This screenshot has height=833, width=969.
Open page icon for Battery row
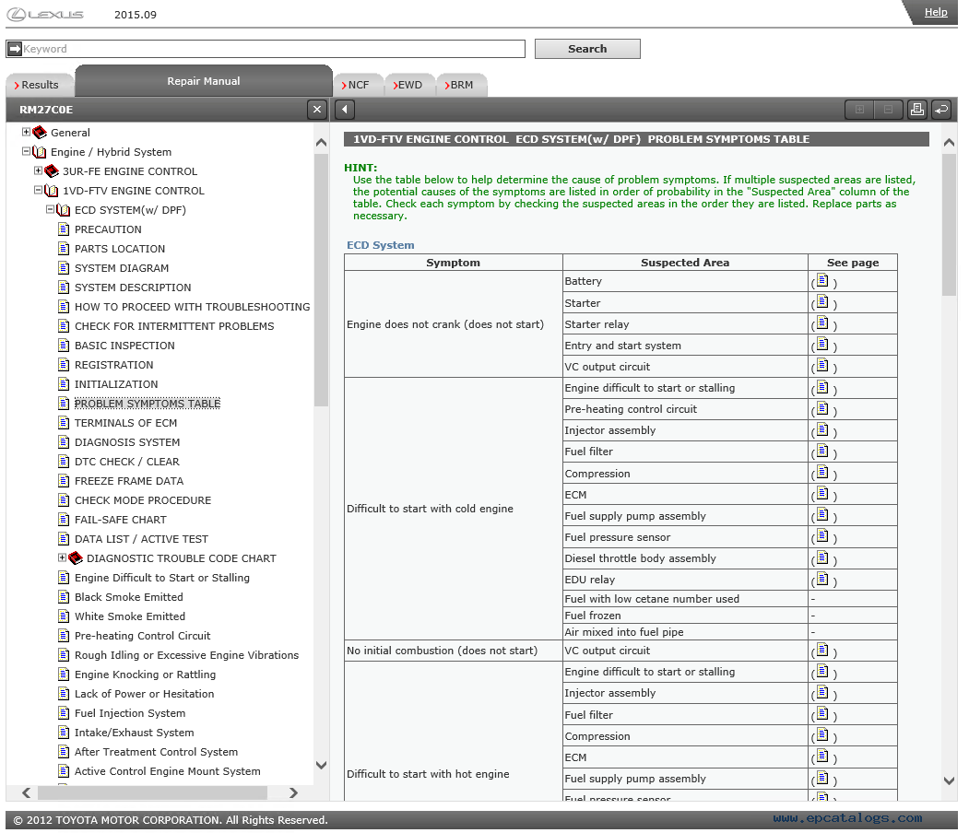click(x=822, y=280)
